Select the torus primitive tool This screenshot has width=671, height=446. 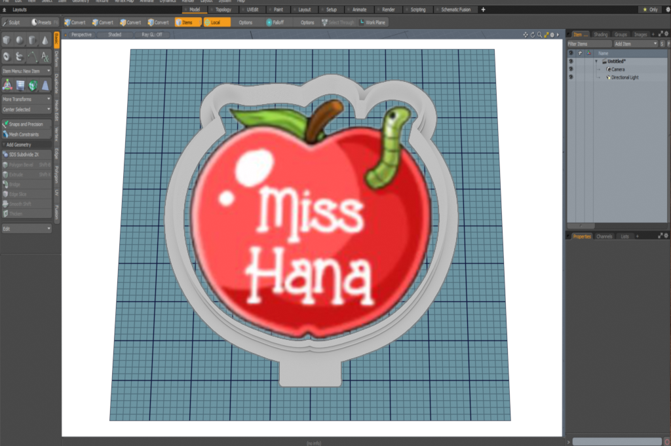click(7, 56)
